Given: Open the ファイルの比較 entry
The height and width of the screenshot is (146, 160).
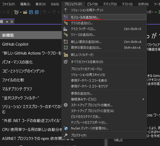Looking at the screenshot, I should coord(13,80).
